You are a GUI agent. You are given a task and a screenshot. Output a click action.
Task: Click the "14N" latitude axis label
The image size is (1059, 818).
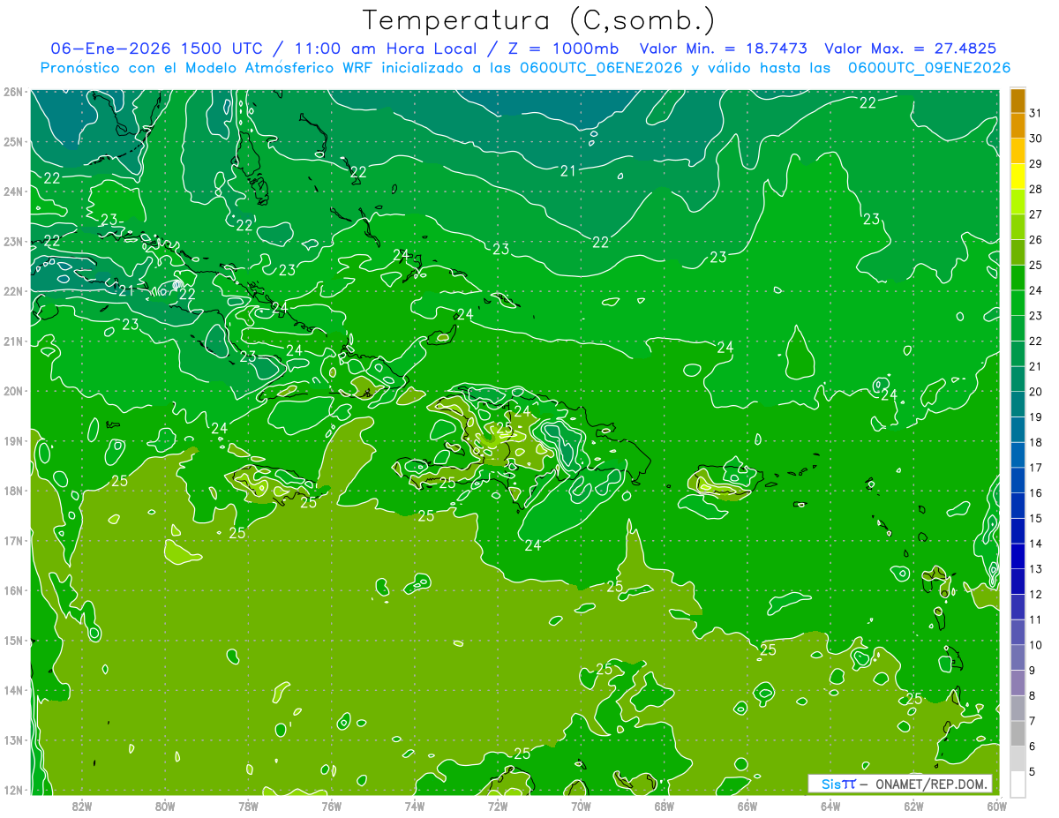pyautogui.click(x=13, y=690)
